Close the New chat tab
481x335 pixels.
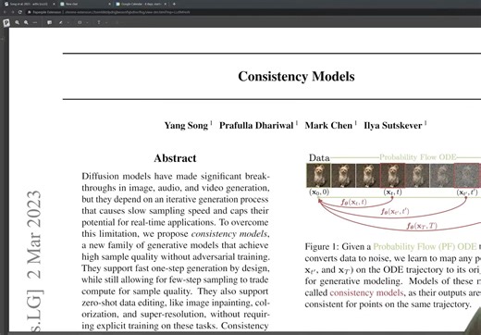pos(109,4)
